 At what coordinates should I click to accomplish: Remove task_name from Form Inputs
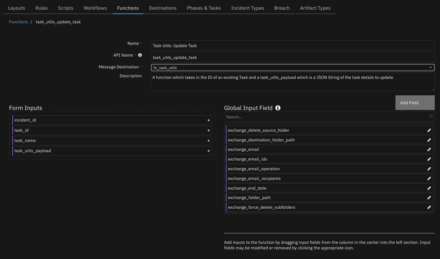[x=209, y=141]
